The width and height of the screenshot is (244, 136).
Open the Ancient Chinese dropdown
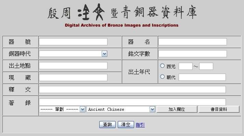(x=121, y=109)
